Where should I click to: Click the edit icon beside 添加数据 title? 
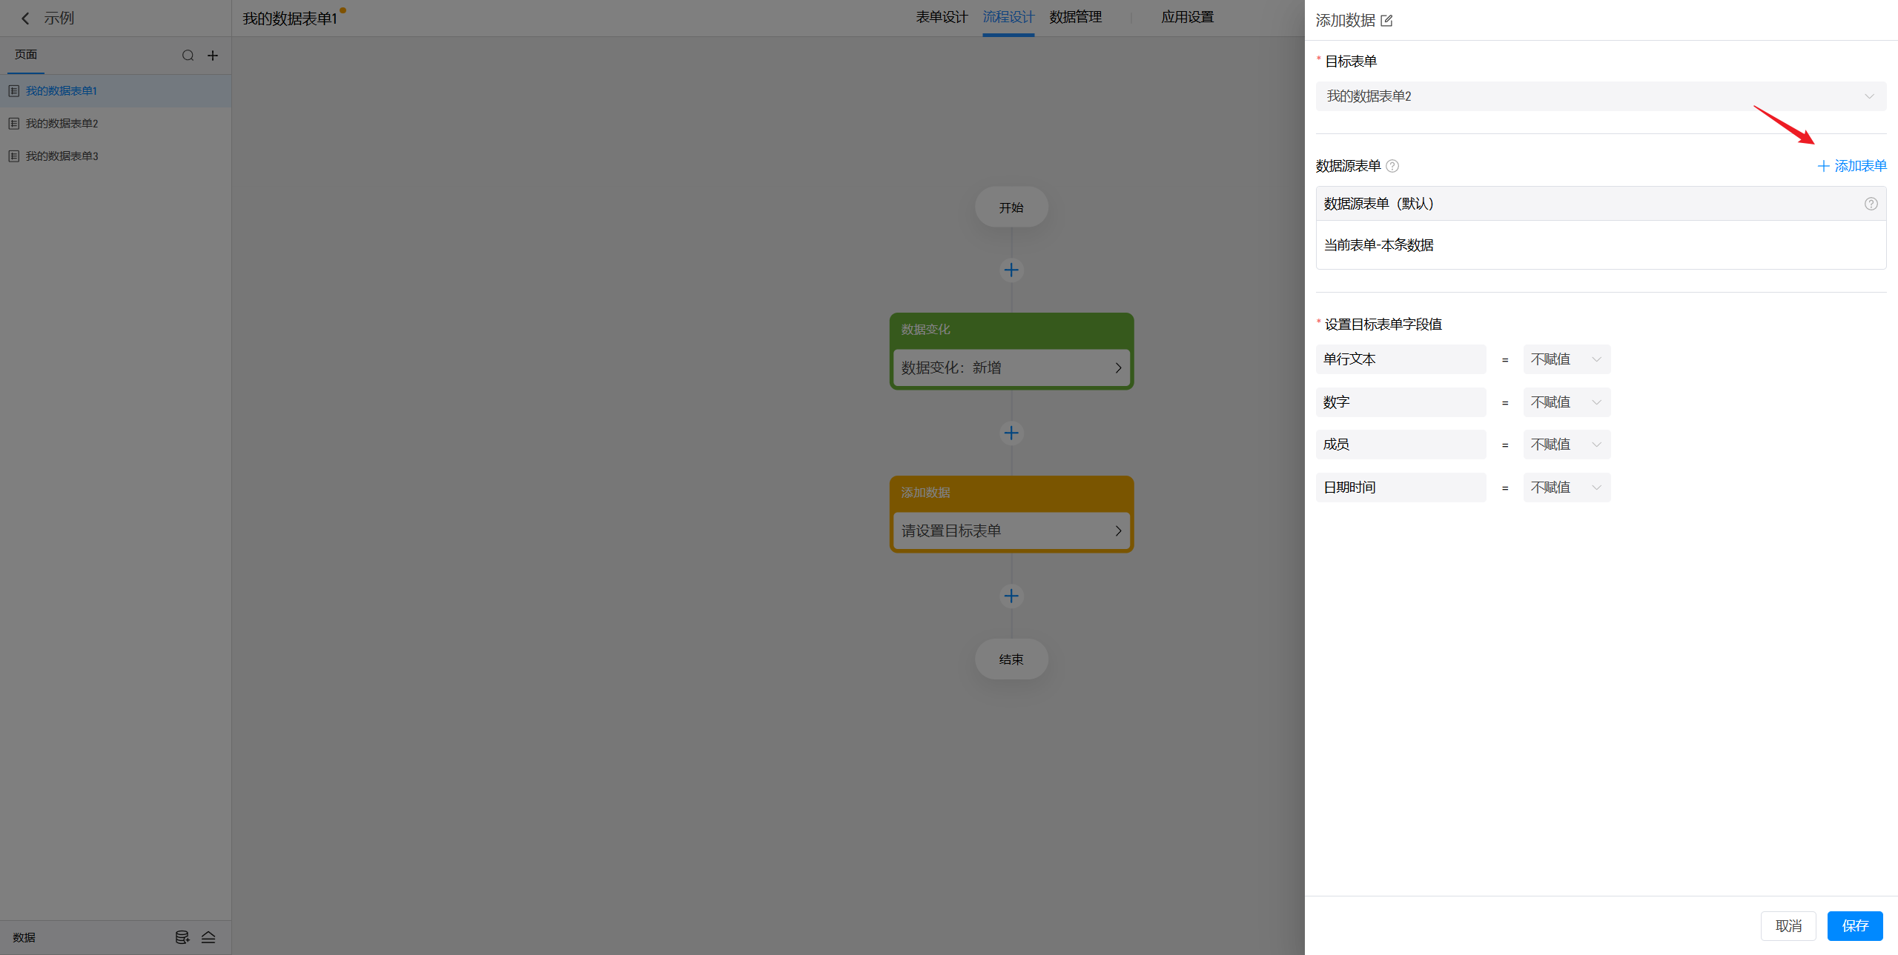pyautogui.click(x=1386, y=21)
